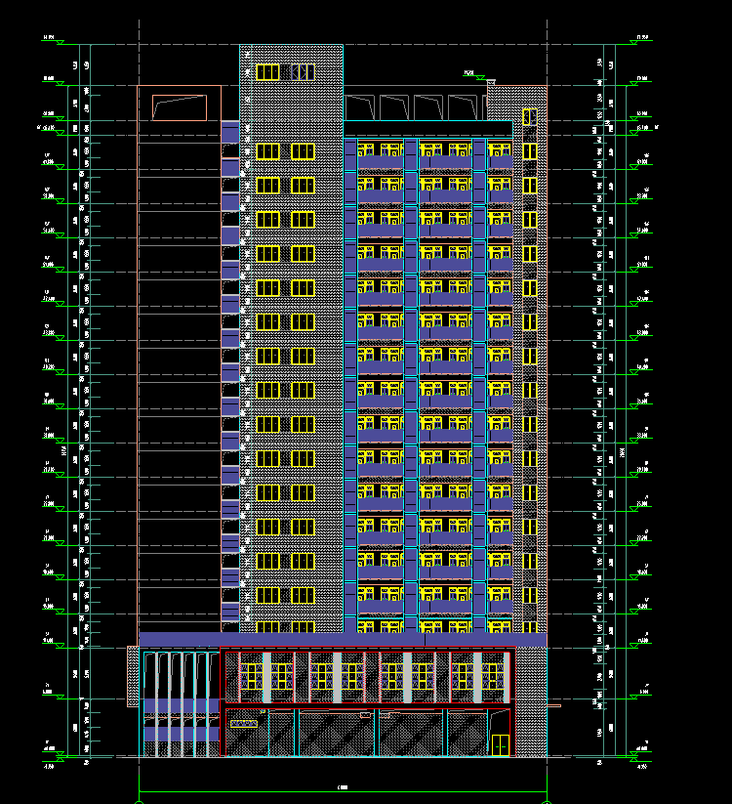Viewport: 732px width, 804px height.
Task: Click the vertical total height dimension text on left
Action: (x=63, y=451)
